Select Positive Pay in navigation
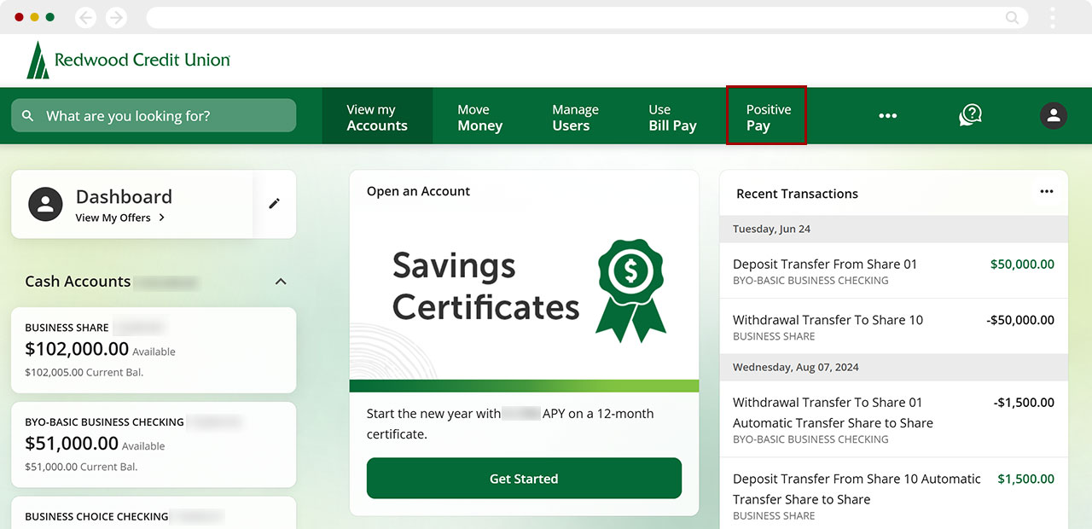Screen dimensions: 1092x529 coord(766,115)
